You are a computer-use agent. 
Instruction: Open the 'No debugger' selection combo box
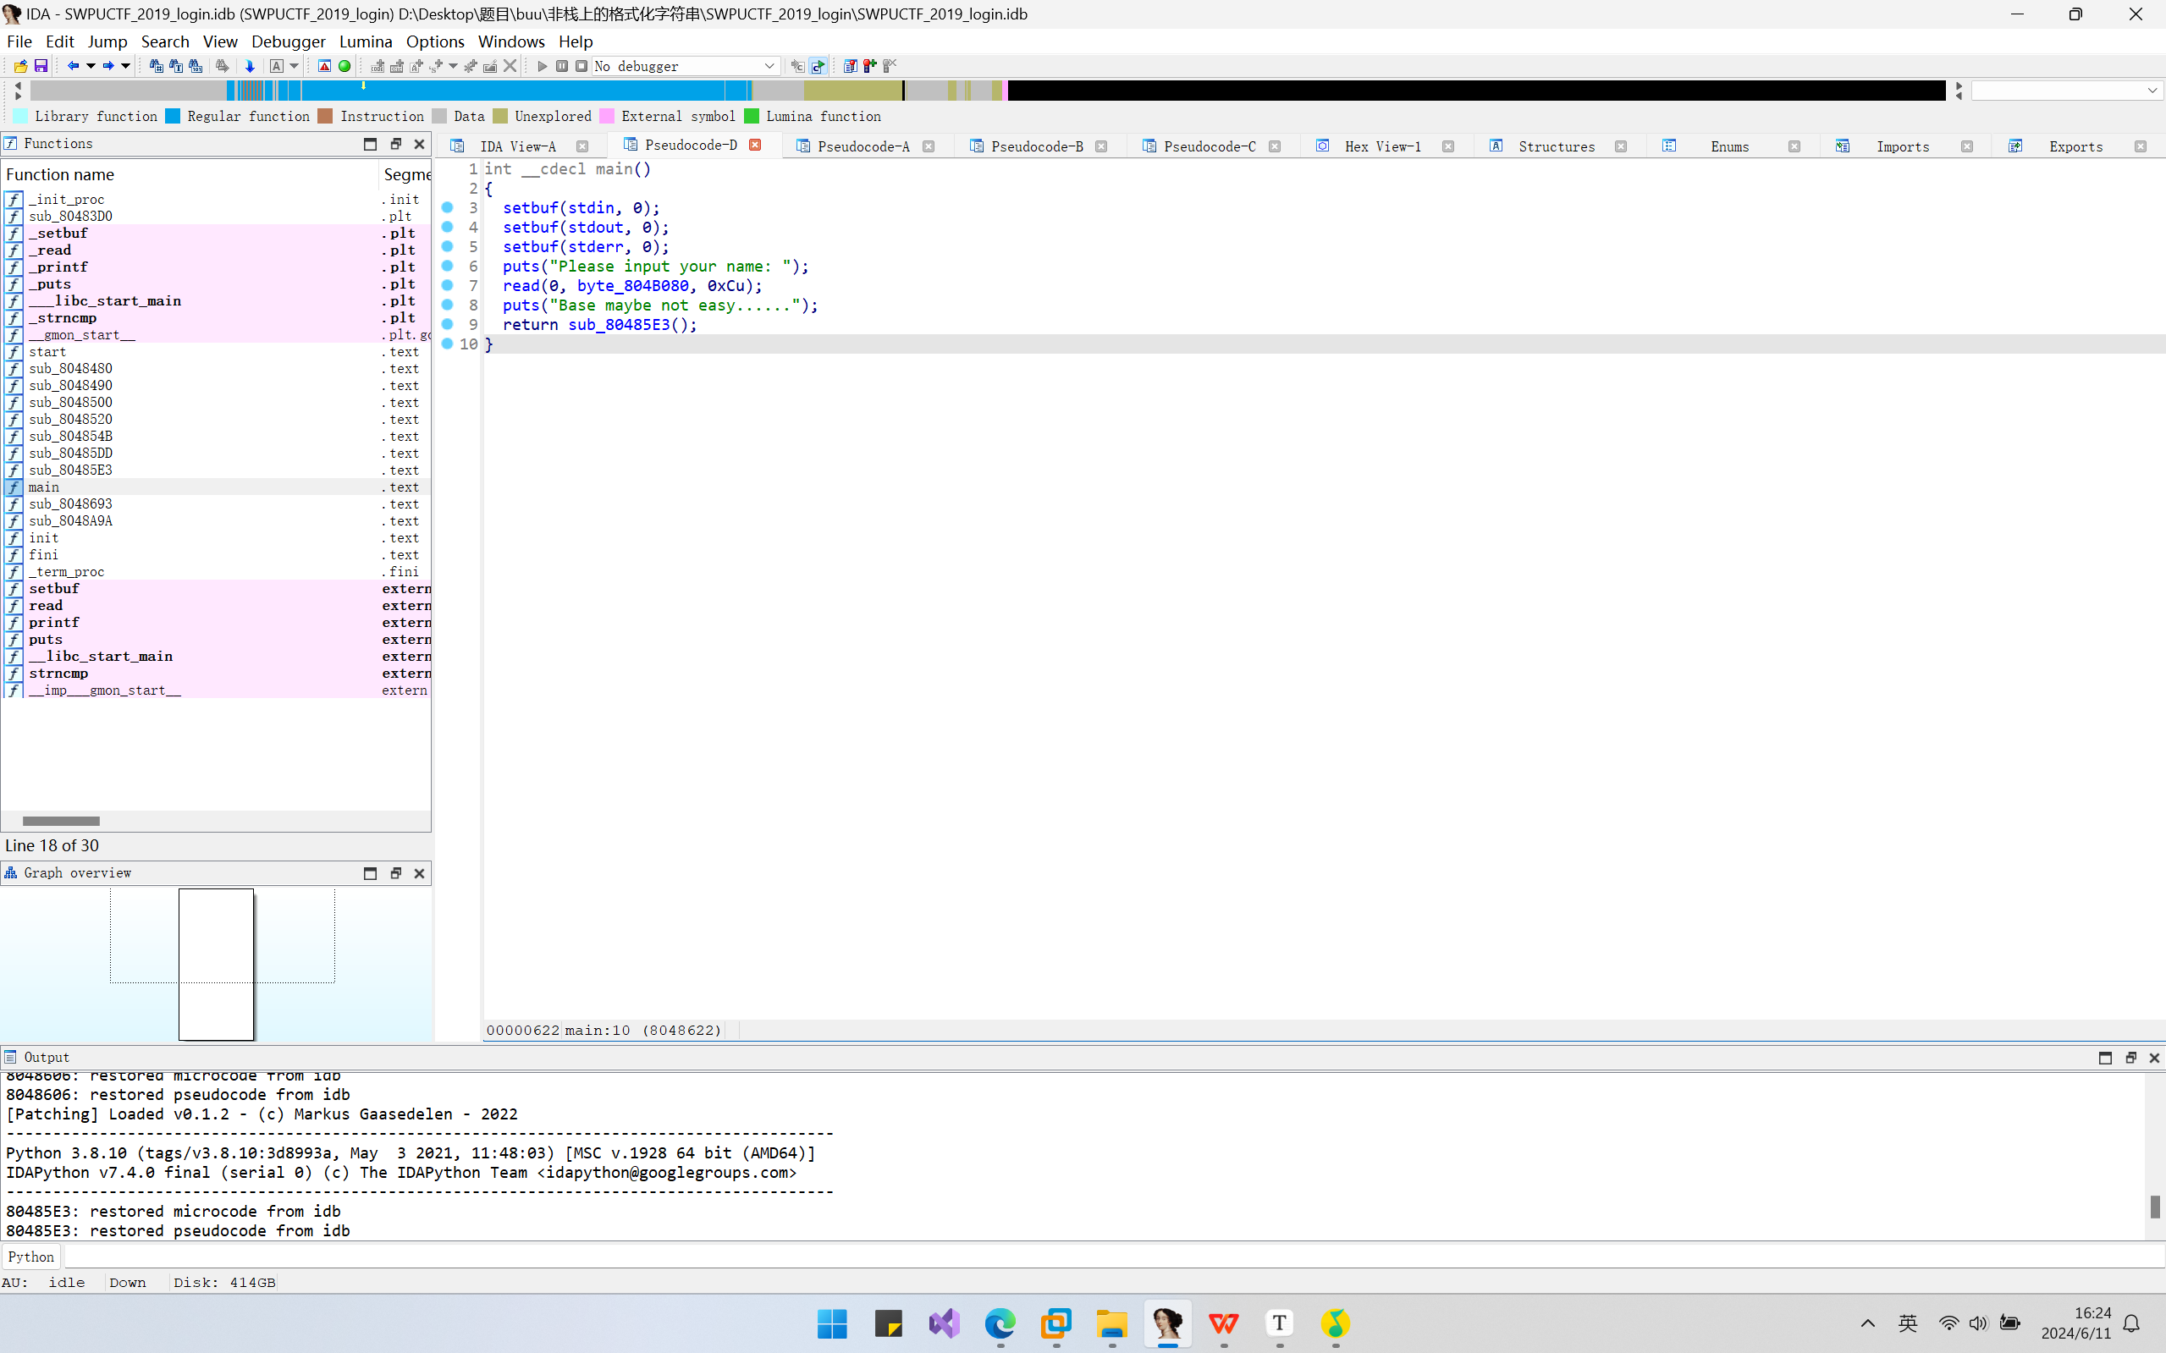point(686,66)
